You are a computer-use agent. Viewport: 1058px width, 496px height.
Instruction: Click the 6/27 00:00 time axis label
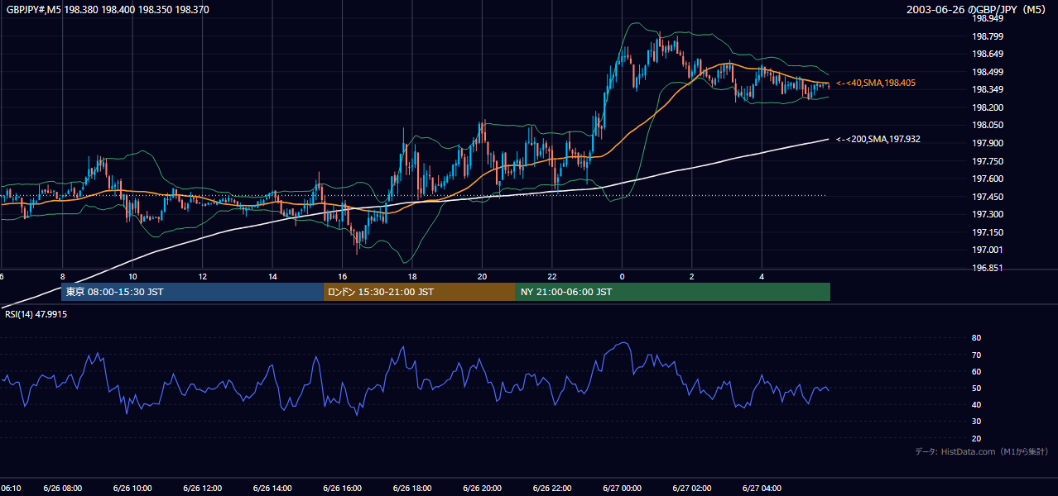[623, 489]
